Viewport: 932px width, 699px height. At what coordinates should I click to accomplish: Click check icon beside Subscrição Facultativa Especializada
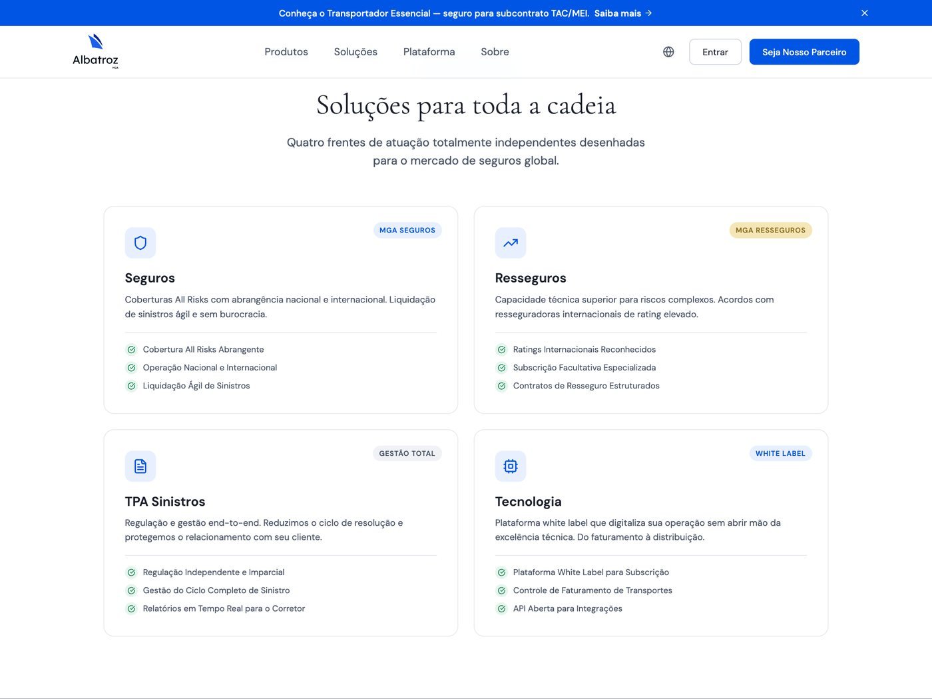[x=501, y=367]
